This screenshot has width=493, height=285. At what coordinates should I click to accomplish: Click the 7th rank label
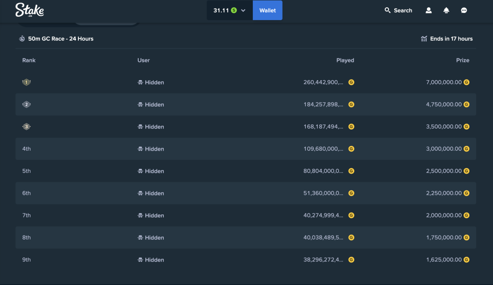(26, 215)
